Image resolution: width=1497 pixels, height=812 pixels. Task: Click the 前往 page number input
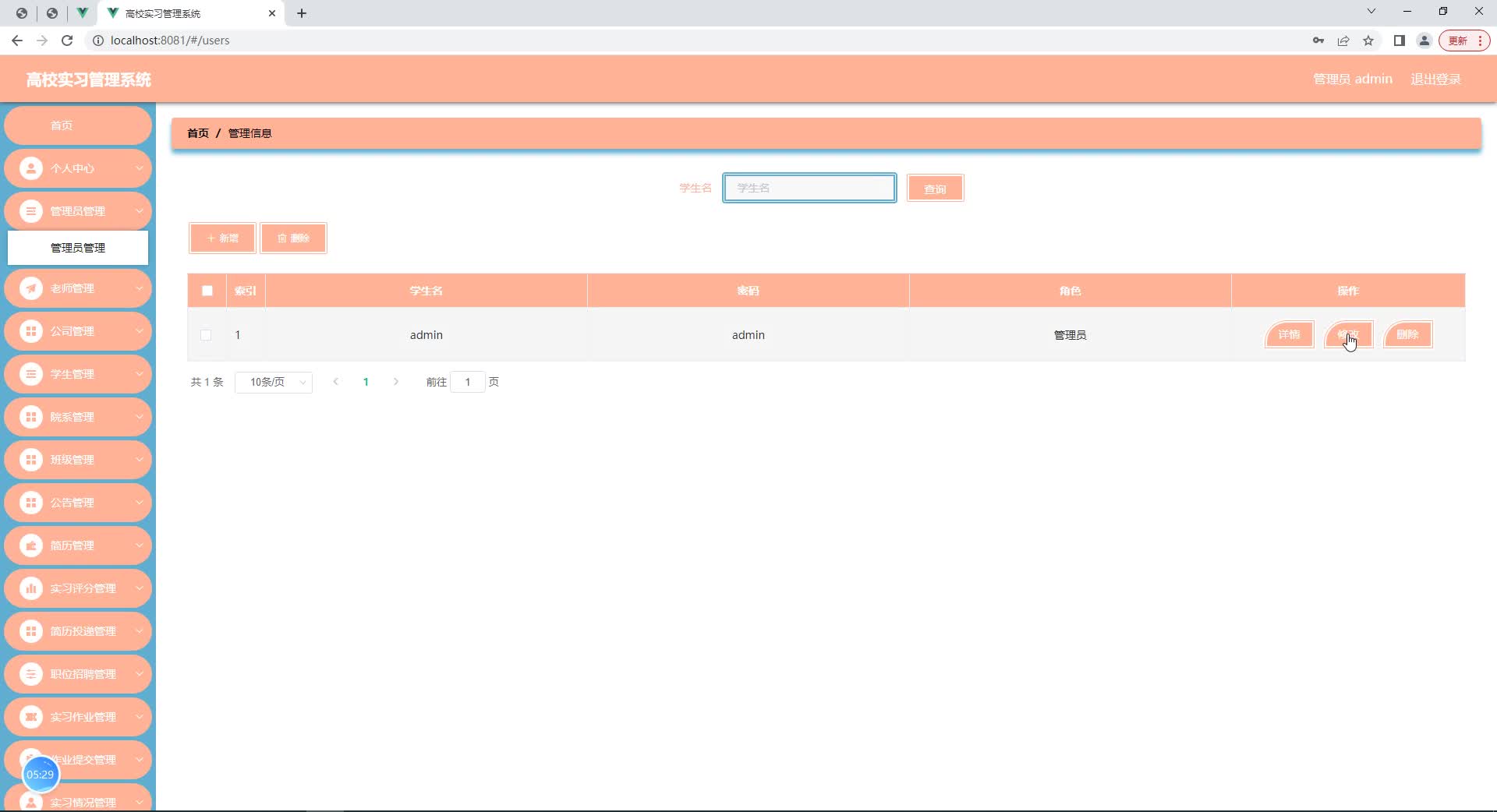pyautogui.click(x=468, y=382)
